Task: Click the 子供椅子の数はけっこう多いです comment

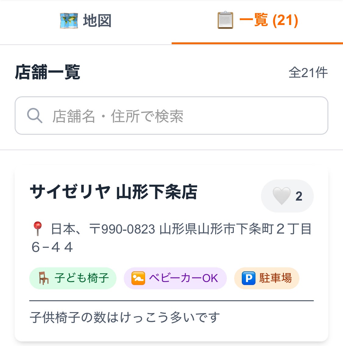Action: coord(125,317)
